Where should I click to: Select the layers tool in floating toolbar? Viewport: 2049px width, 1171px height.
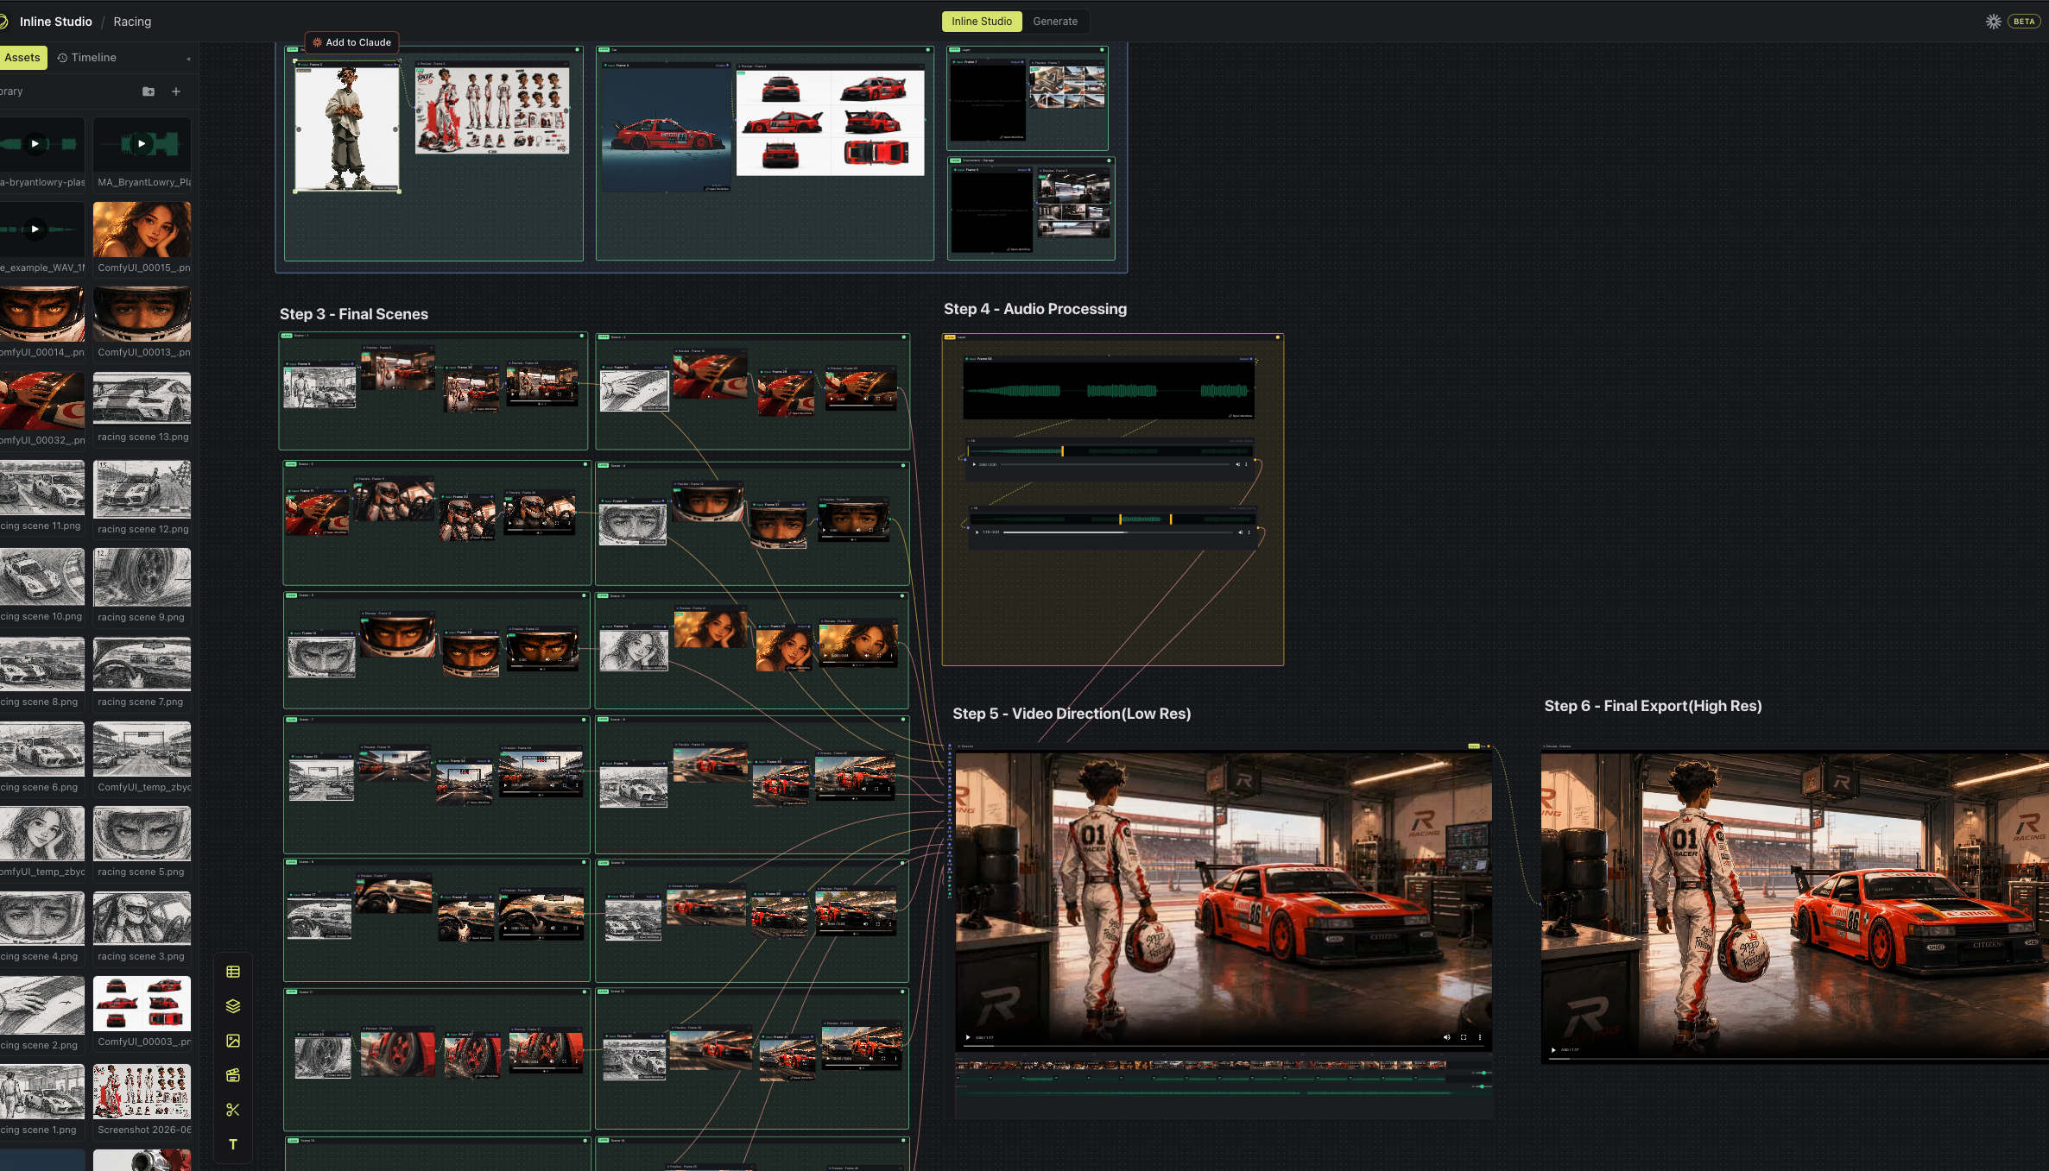pos(233,1006)
